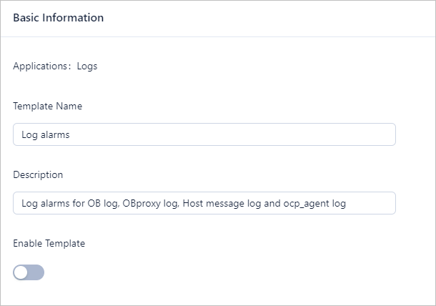Click the word "Basic" in the panel title
The width and height of the screenshot is (436, 306).
click(26, 17)
